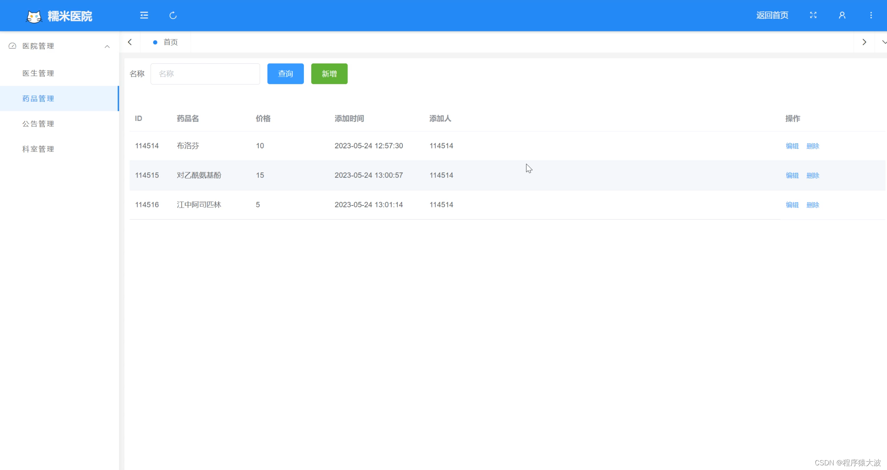Toggle fullscreen mode icon
887x470 pixels.
pos(813,15)
